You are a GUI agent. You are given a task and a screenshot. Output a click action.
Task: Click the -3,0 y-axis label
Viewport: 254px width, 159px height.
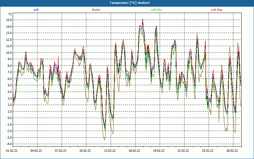coord(9,138)
